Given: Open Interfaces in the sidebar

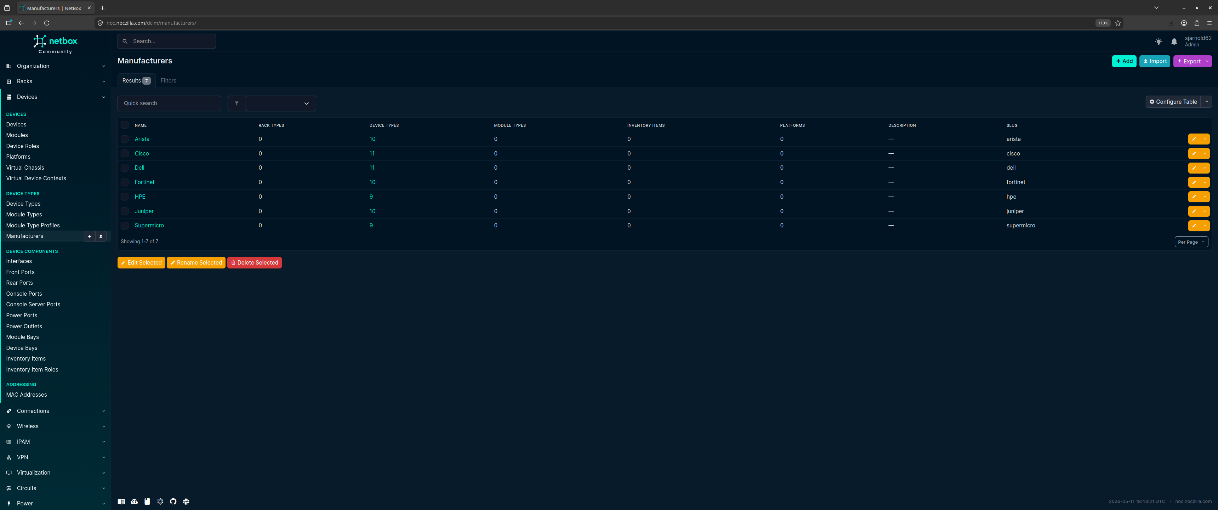Looking at the screenshot, I should (x=19, y=261).
